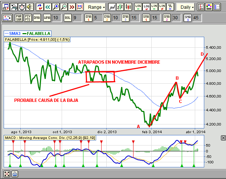Click the restore stacked windows icon
Image resolution: width=226 pixels, height=179 pixels.
click(x=14, y=7)
